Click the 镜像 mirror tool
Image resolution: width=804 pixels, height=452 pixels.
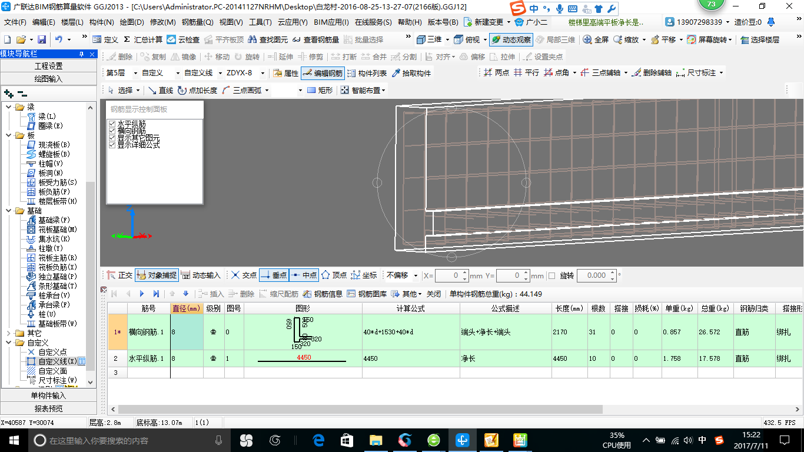coord(183,56)
